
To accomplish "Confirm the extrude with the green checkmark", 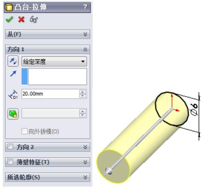I will 9,19.
